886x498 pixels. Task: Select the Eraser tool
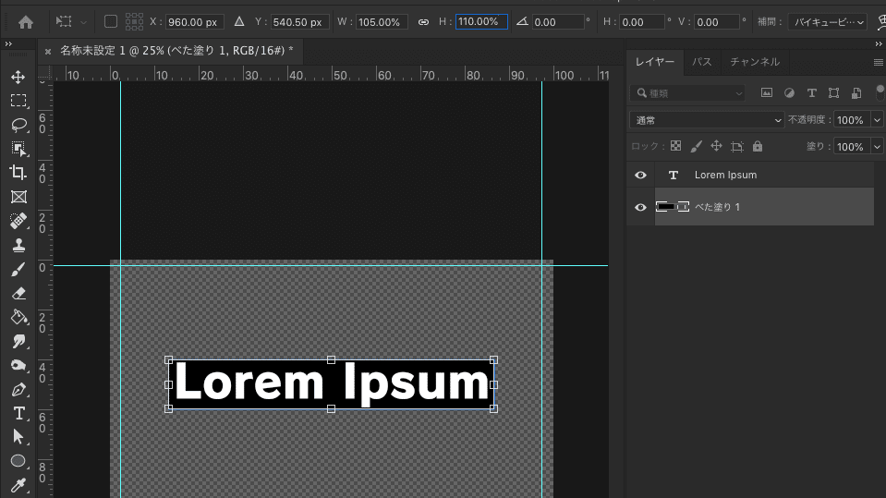pyautogui.click(x=18, y=294)
